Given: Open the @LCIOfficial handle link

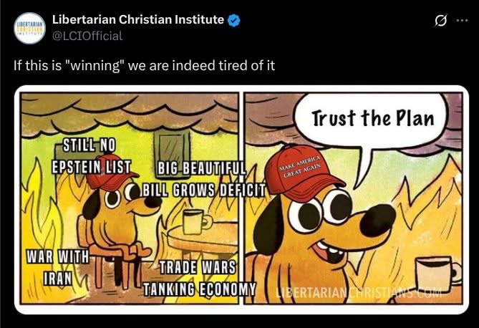Looking at the screenshot, I should pos(87,36).
